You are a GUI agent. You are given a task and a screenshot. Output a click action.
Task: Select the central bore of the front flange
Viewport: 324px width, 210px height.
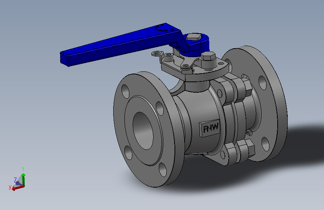click(x=143, y=131)
